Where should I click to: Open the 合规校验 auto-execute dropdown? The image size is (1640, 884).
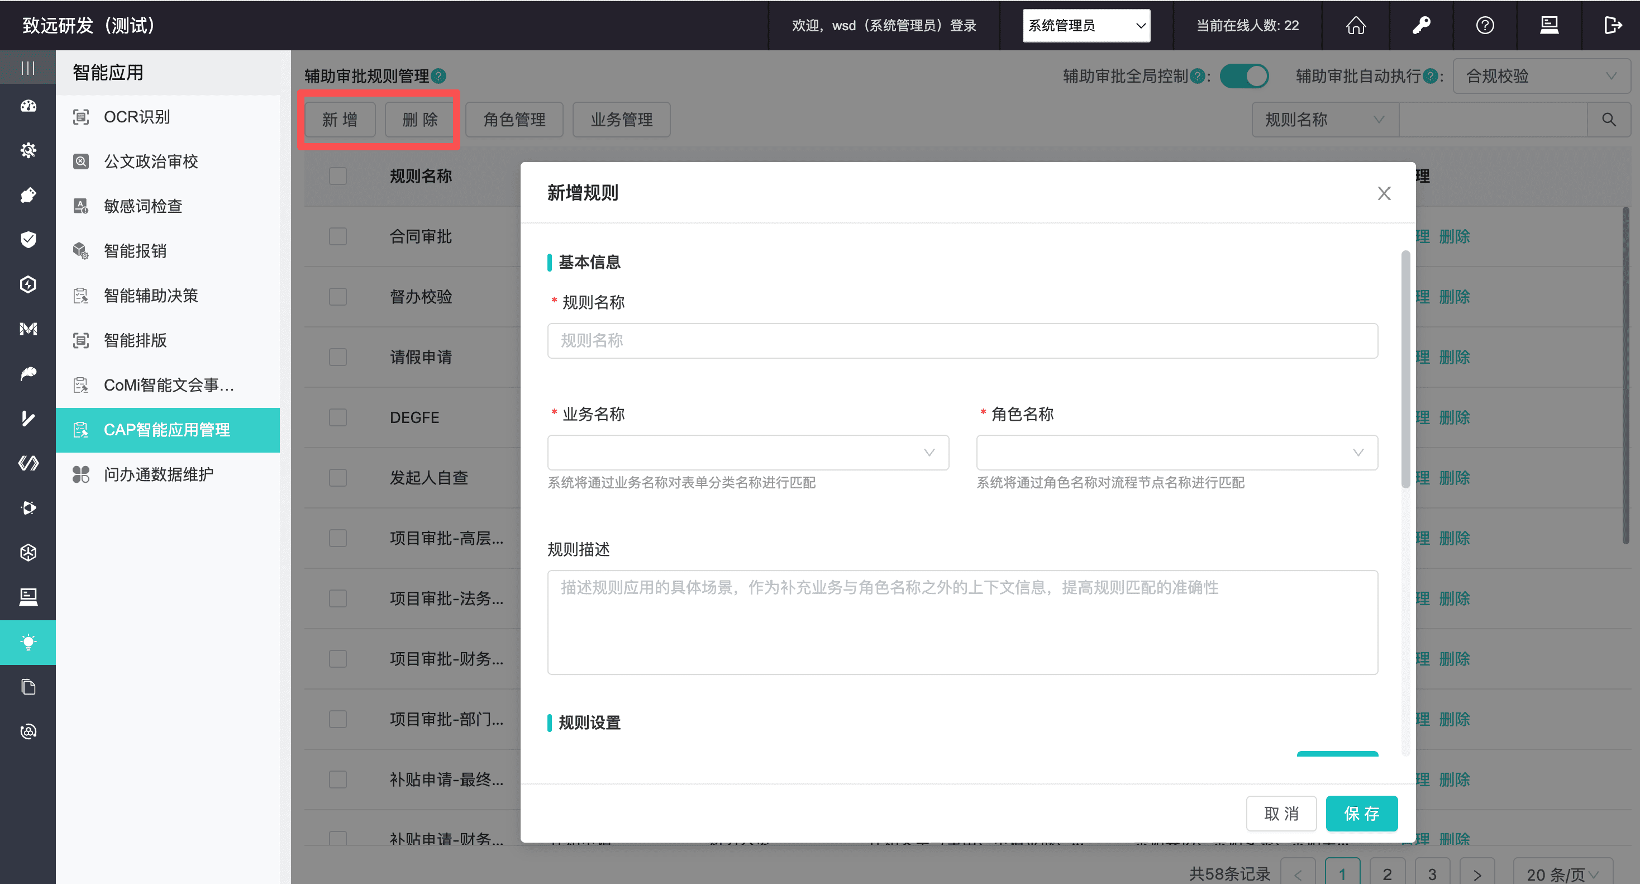click(x=1541, y=77)
